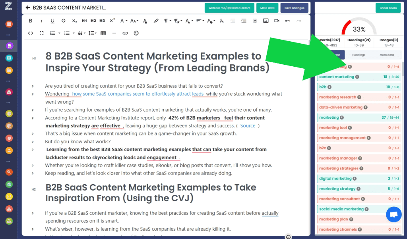The width and height of the screenshot is (407, 239).
Task: Insert a hyperlink
Action: (x=125, y=33)
